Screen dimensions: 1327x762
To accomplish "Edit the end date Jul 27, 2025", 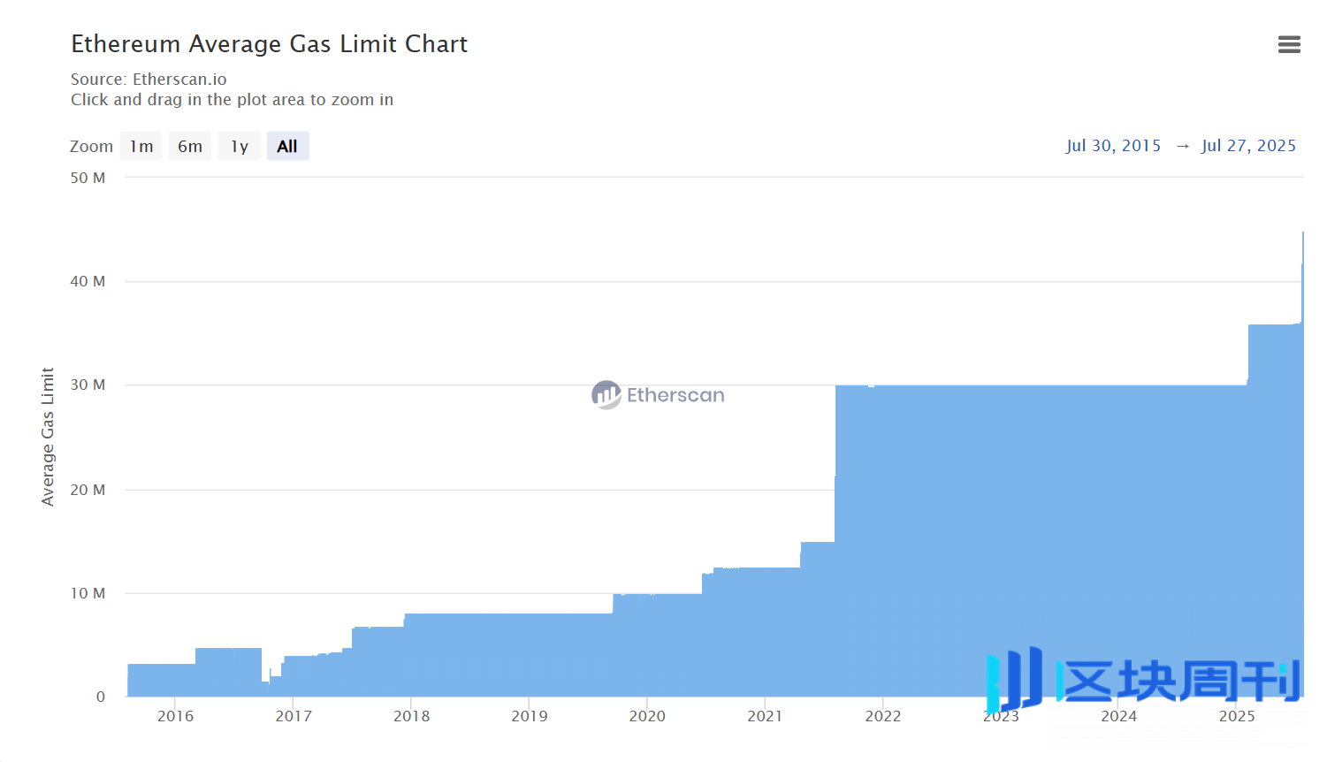I will pos(1248,146).
